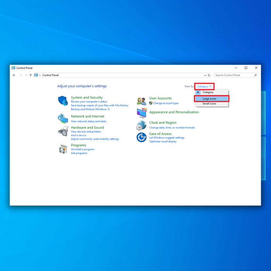271x271 pixels.
Task: Click Optimize visual display
Action: point(163,142)
